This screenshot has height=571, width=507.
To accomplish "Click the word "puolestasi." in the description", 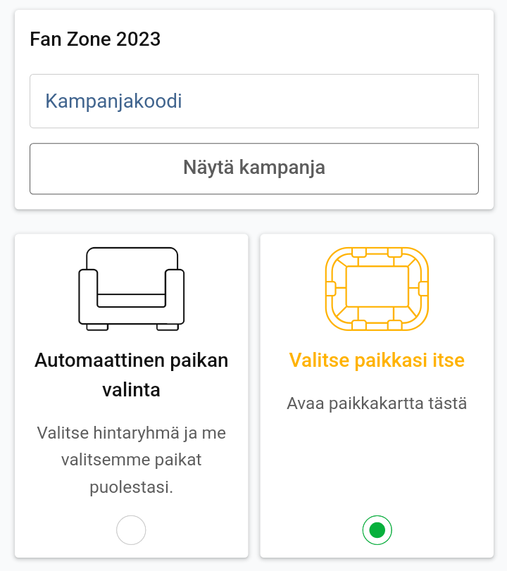I will (x=131, y=487).
